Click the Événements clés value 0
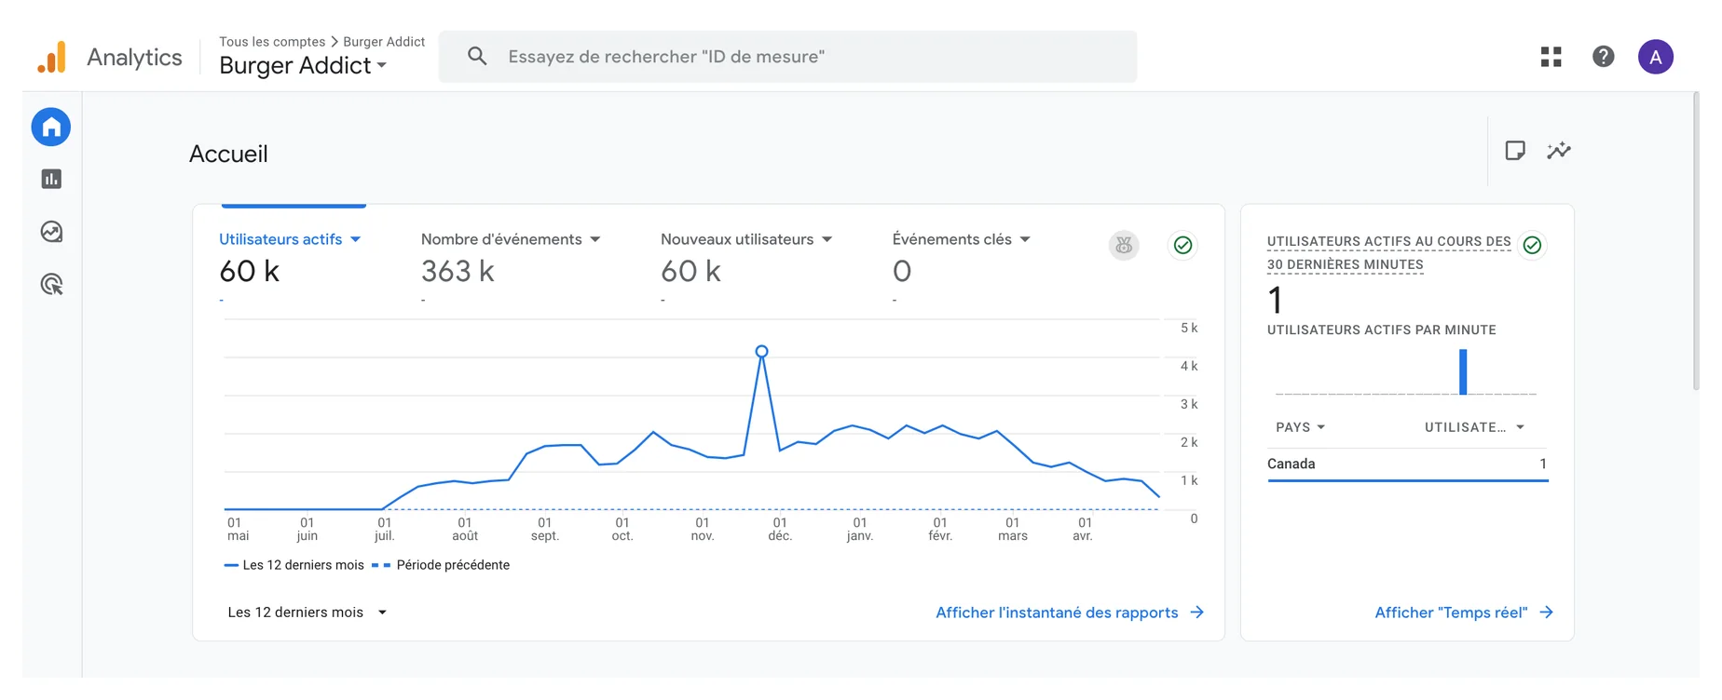The height and width of the screenshot is (700, 1722). [902, 272]
